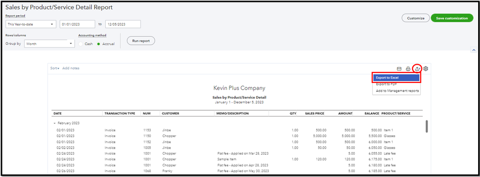Screen dimensions: 480x177
Task: Click the email report envelope icon
Action: pyautogui.click(x=399, y=69)
